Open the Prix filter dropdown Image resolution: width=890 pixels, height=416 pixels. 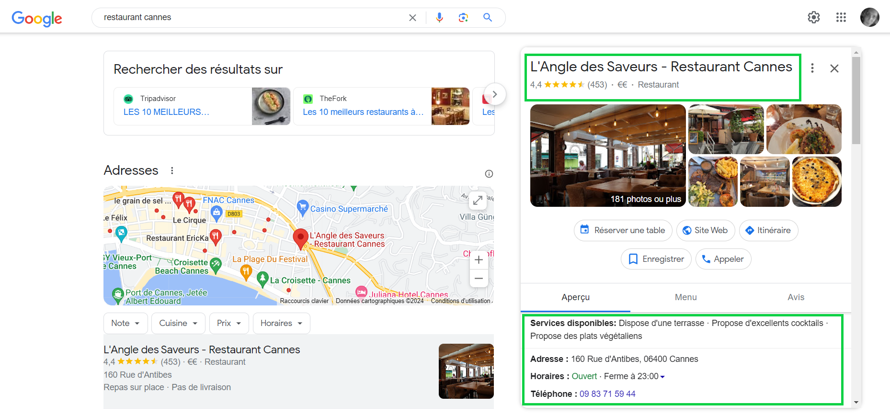coord(229,323)
